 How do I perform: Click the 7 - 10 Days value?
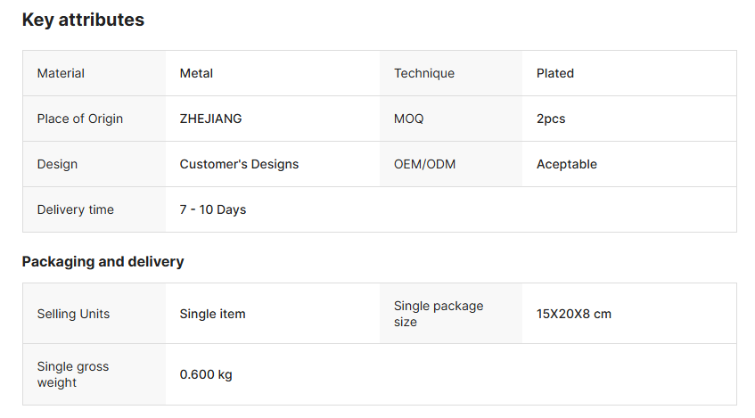point(213,209)
